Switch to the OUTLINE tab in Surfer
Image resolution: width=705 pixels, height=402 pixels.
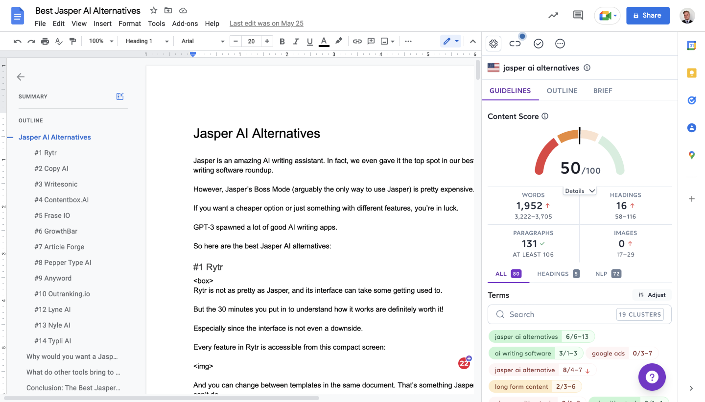[562, 91]
